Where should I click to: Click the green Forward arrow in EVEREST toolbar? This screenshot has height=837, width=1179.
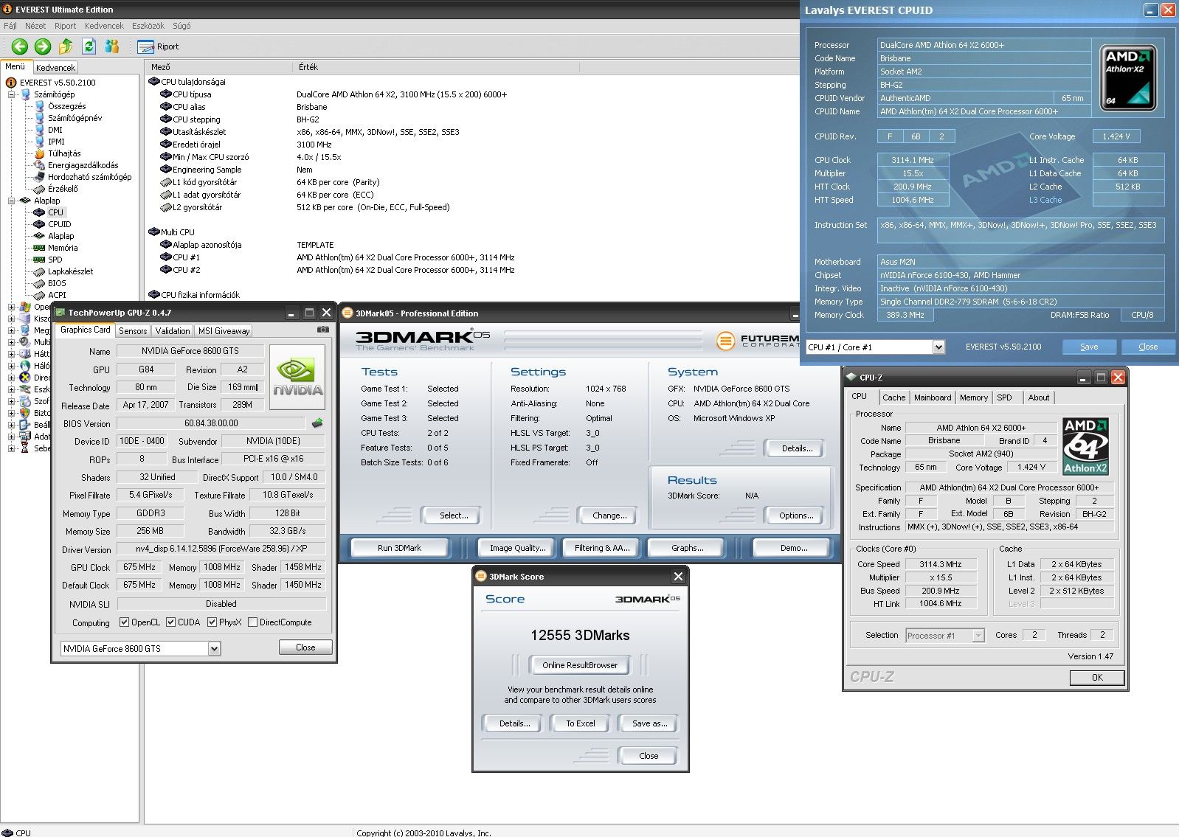tap(43, 46)
